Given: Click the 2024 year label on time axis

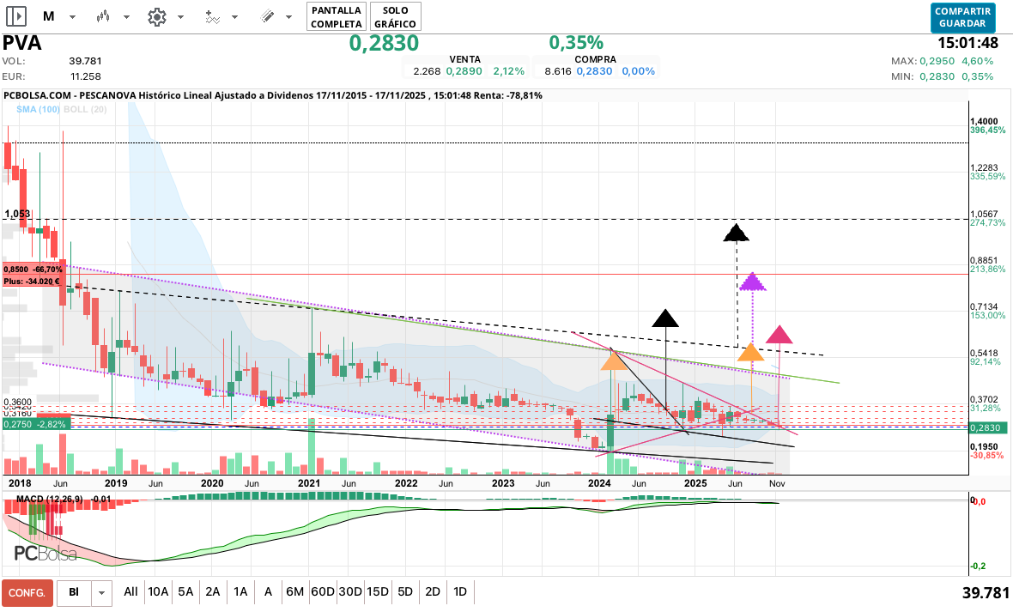Looking at the screenshot, I should coord(599,483).
